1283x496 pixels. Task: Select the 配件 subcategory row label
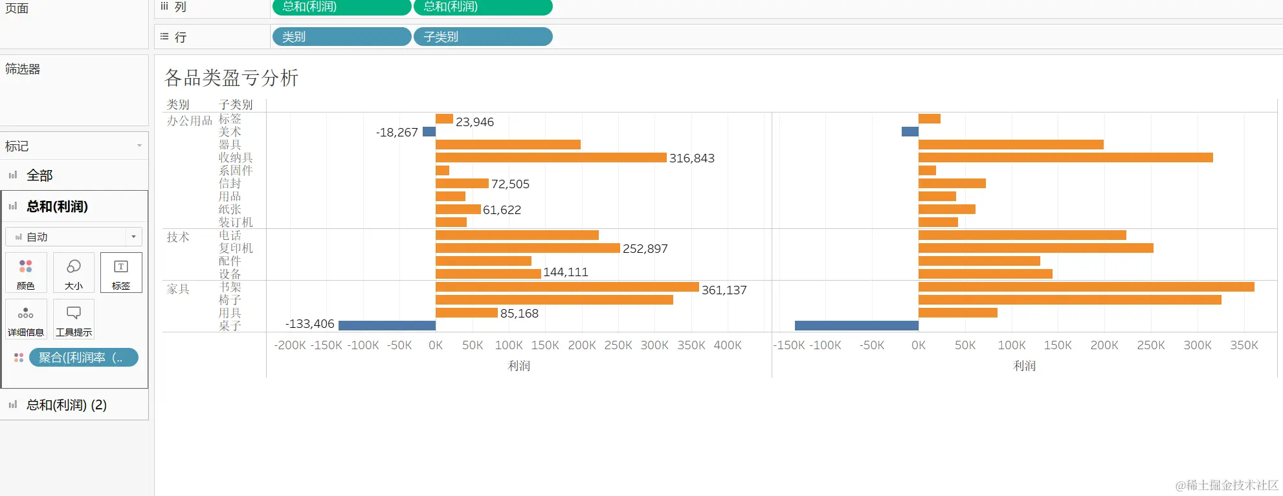coord(230,261)
